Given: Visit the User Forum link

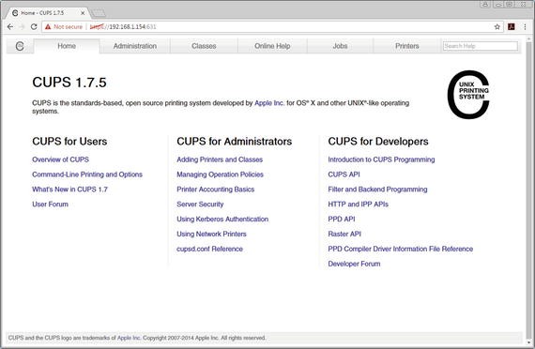Looking at the screenshot, I should (x=50, y=205).
